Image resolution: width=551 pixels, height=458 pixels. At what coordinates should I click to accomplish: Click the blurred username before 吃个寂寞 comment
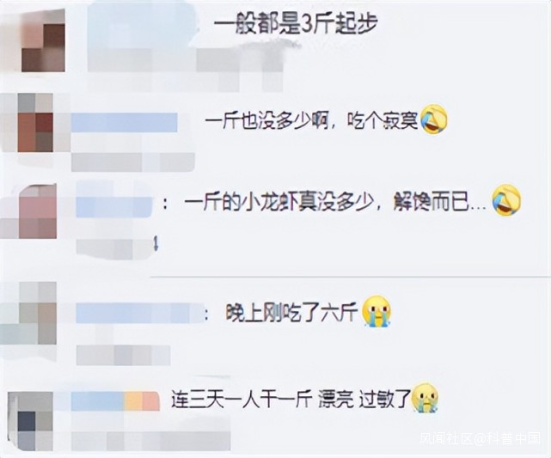click(125, 123)
